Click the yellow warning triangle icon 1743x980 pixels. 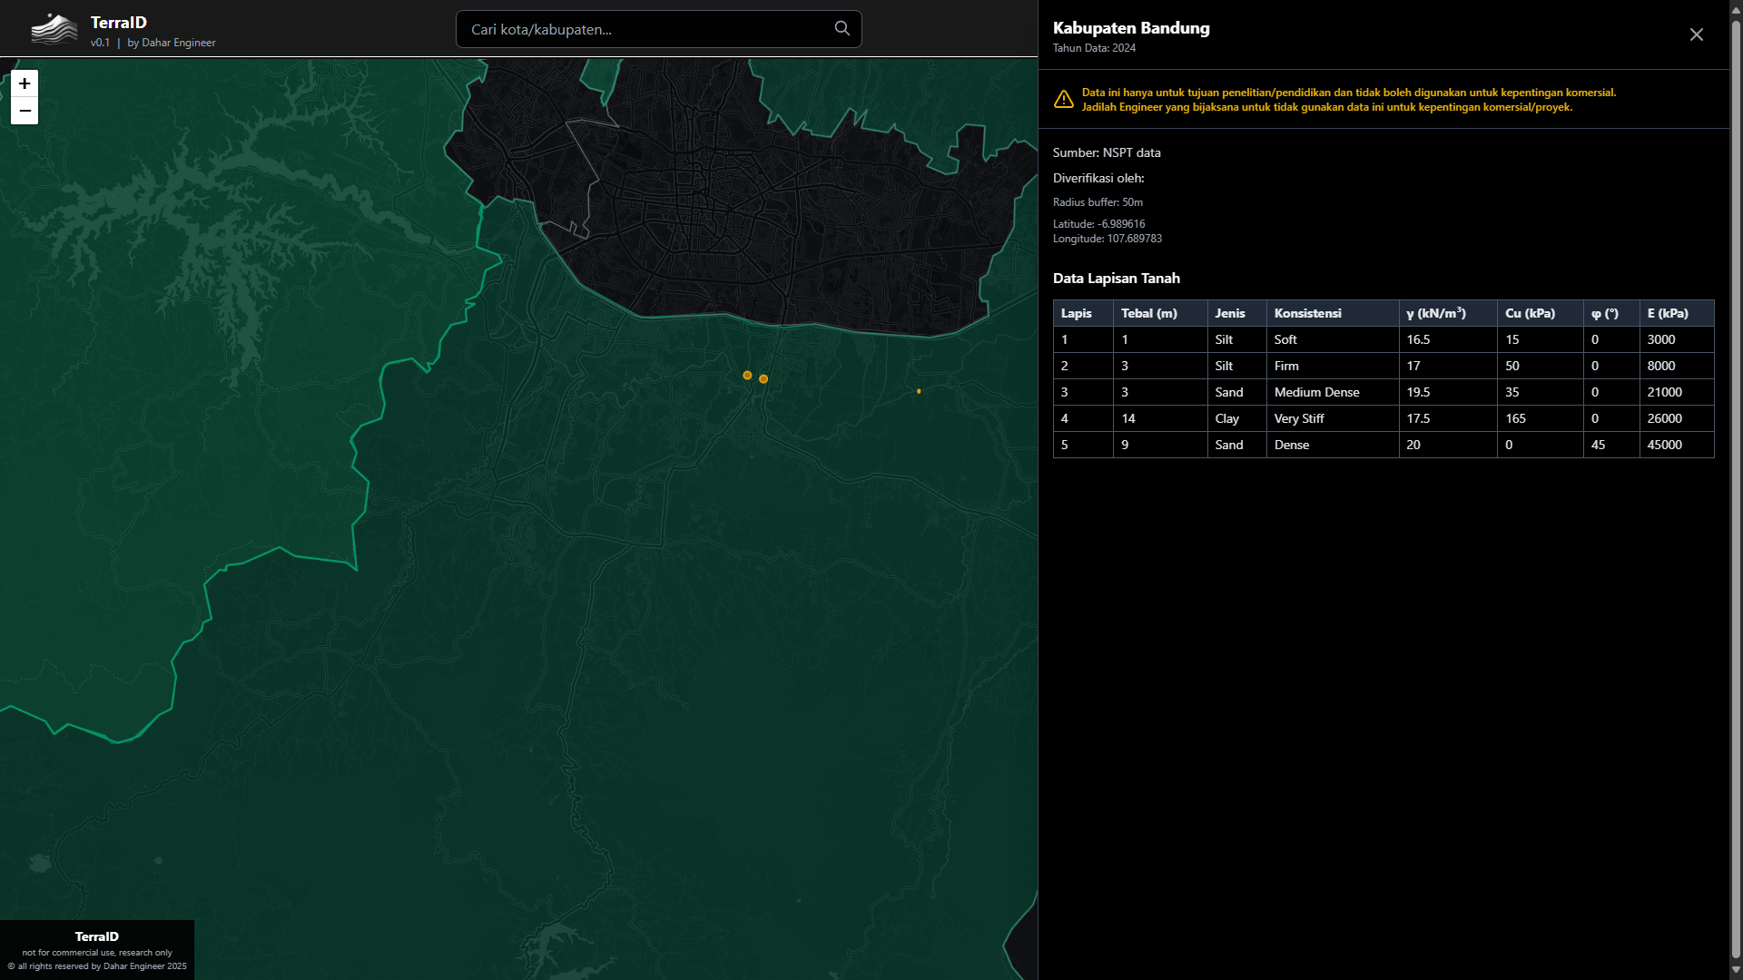pos(1063,100)
